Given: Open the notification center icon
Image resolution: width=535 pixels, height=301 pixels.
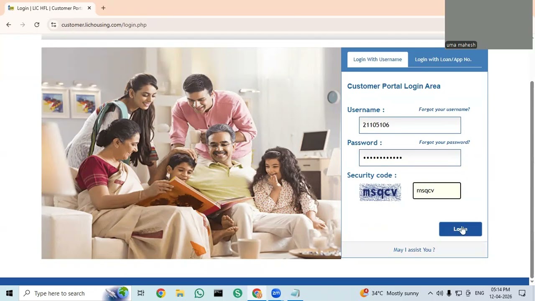Looking at the screenshot, I should (x=522, y=293).
